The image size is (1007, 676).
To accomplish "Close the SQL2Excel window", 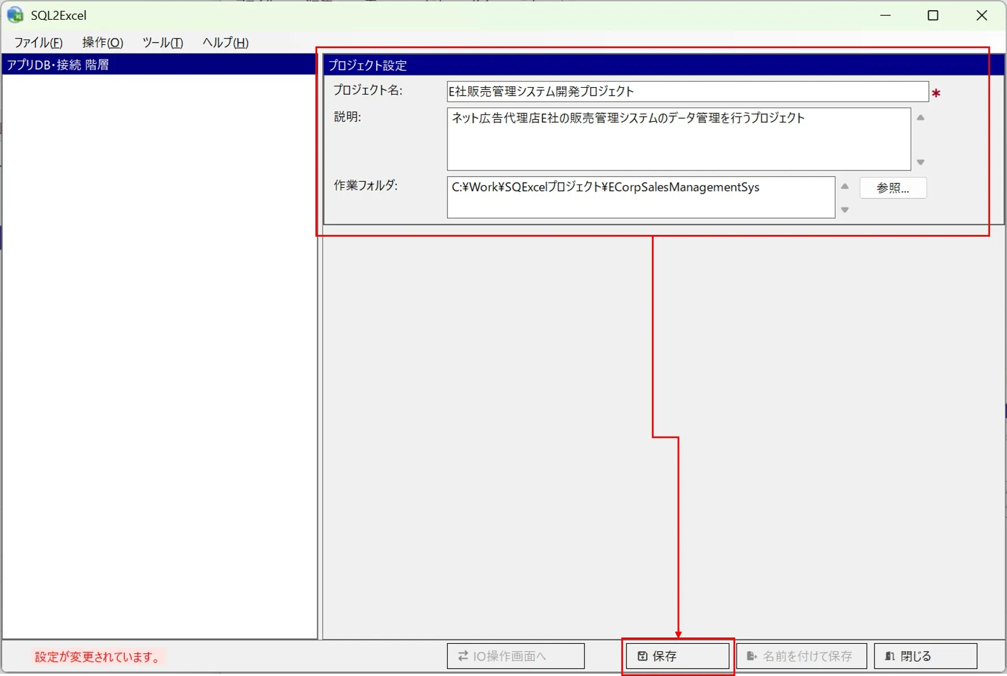I will (982, 15).
